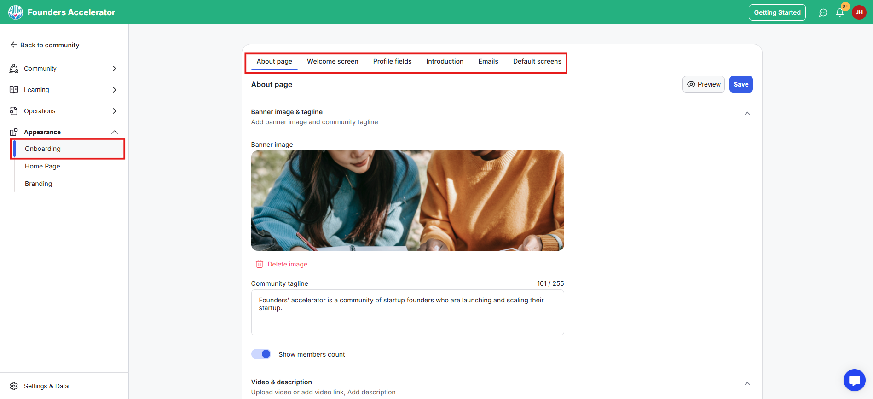Click the Show members count label
Viewport: 873px width, 399px height.
point(312,354)
